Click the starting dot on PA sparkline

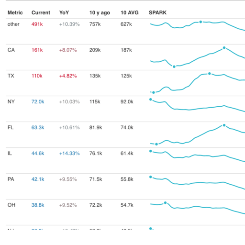point(151,177)
